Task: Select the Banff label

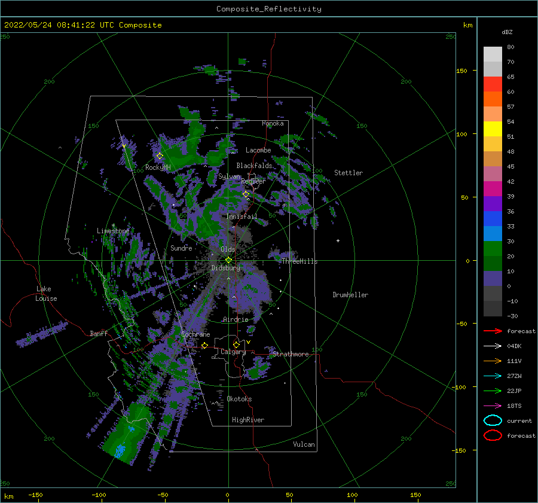Action: tap(99, 333)
